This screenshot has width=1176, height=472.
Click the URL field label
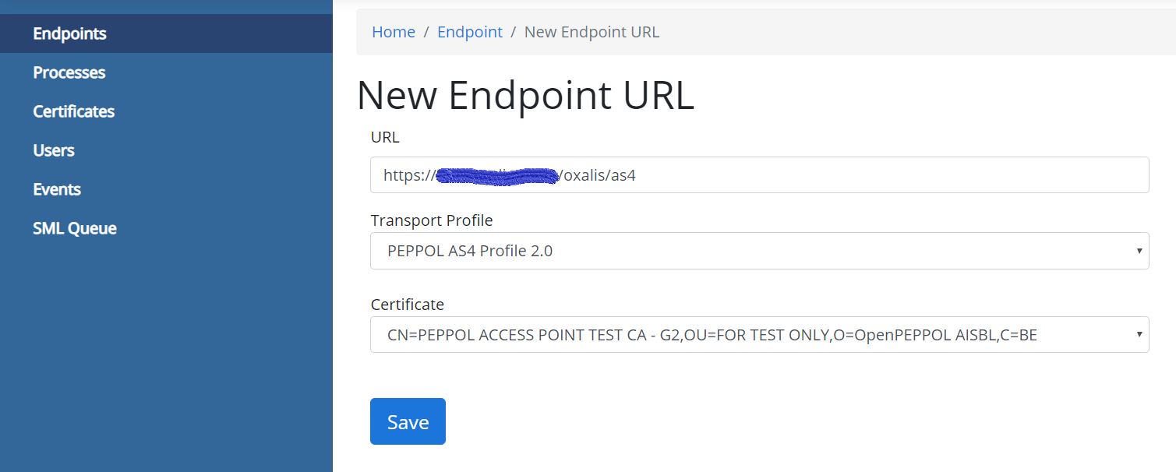click(385, 137)
